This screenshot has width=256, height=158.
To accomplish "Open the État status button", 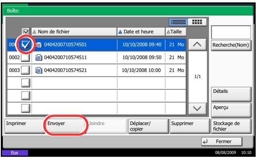I will tap(15, 153).
